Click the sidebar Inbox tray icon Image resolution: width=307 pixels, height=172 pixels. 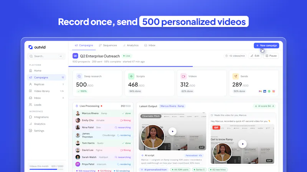31,98
